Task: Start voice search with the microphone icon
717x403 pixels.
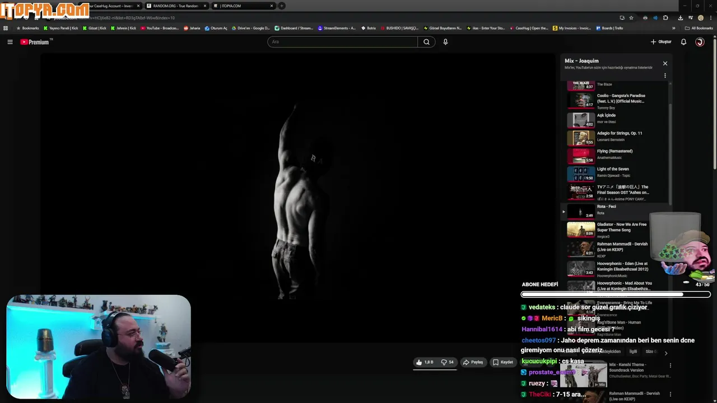Action: (x=445, y=42)
